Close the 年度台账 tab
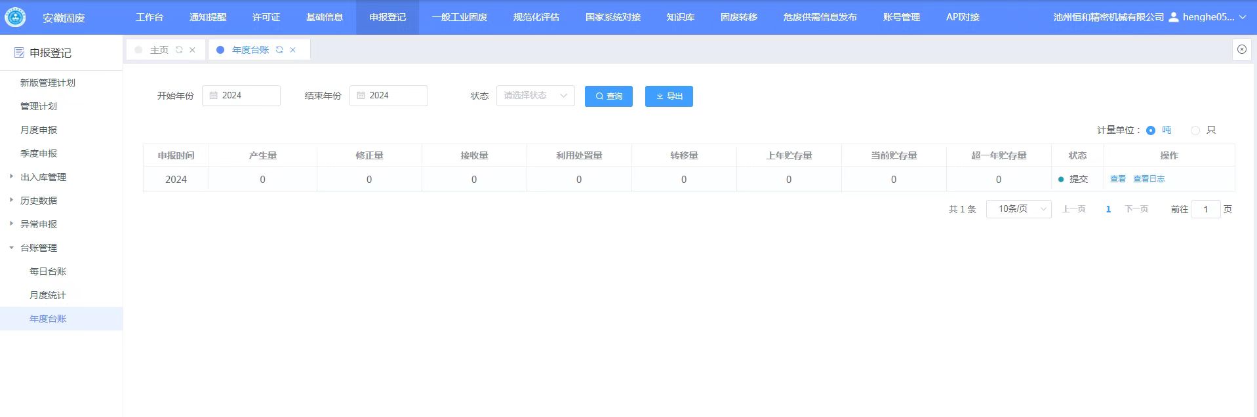1257x417 pixels. 292,50
